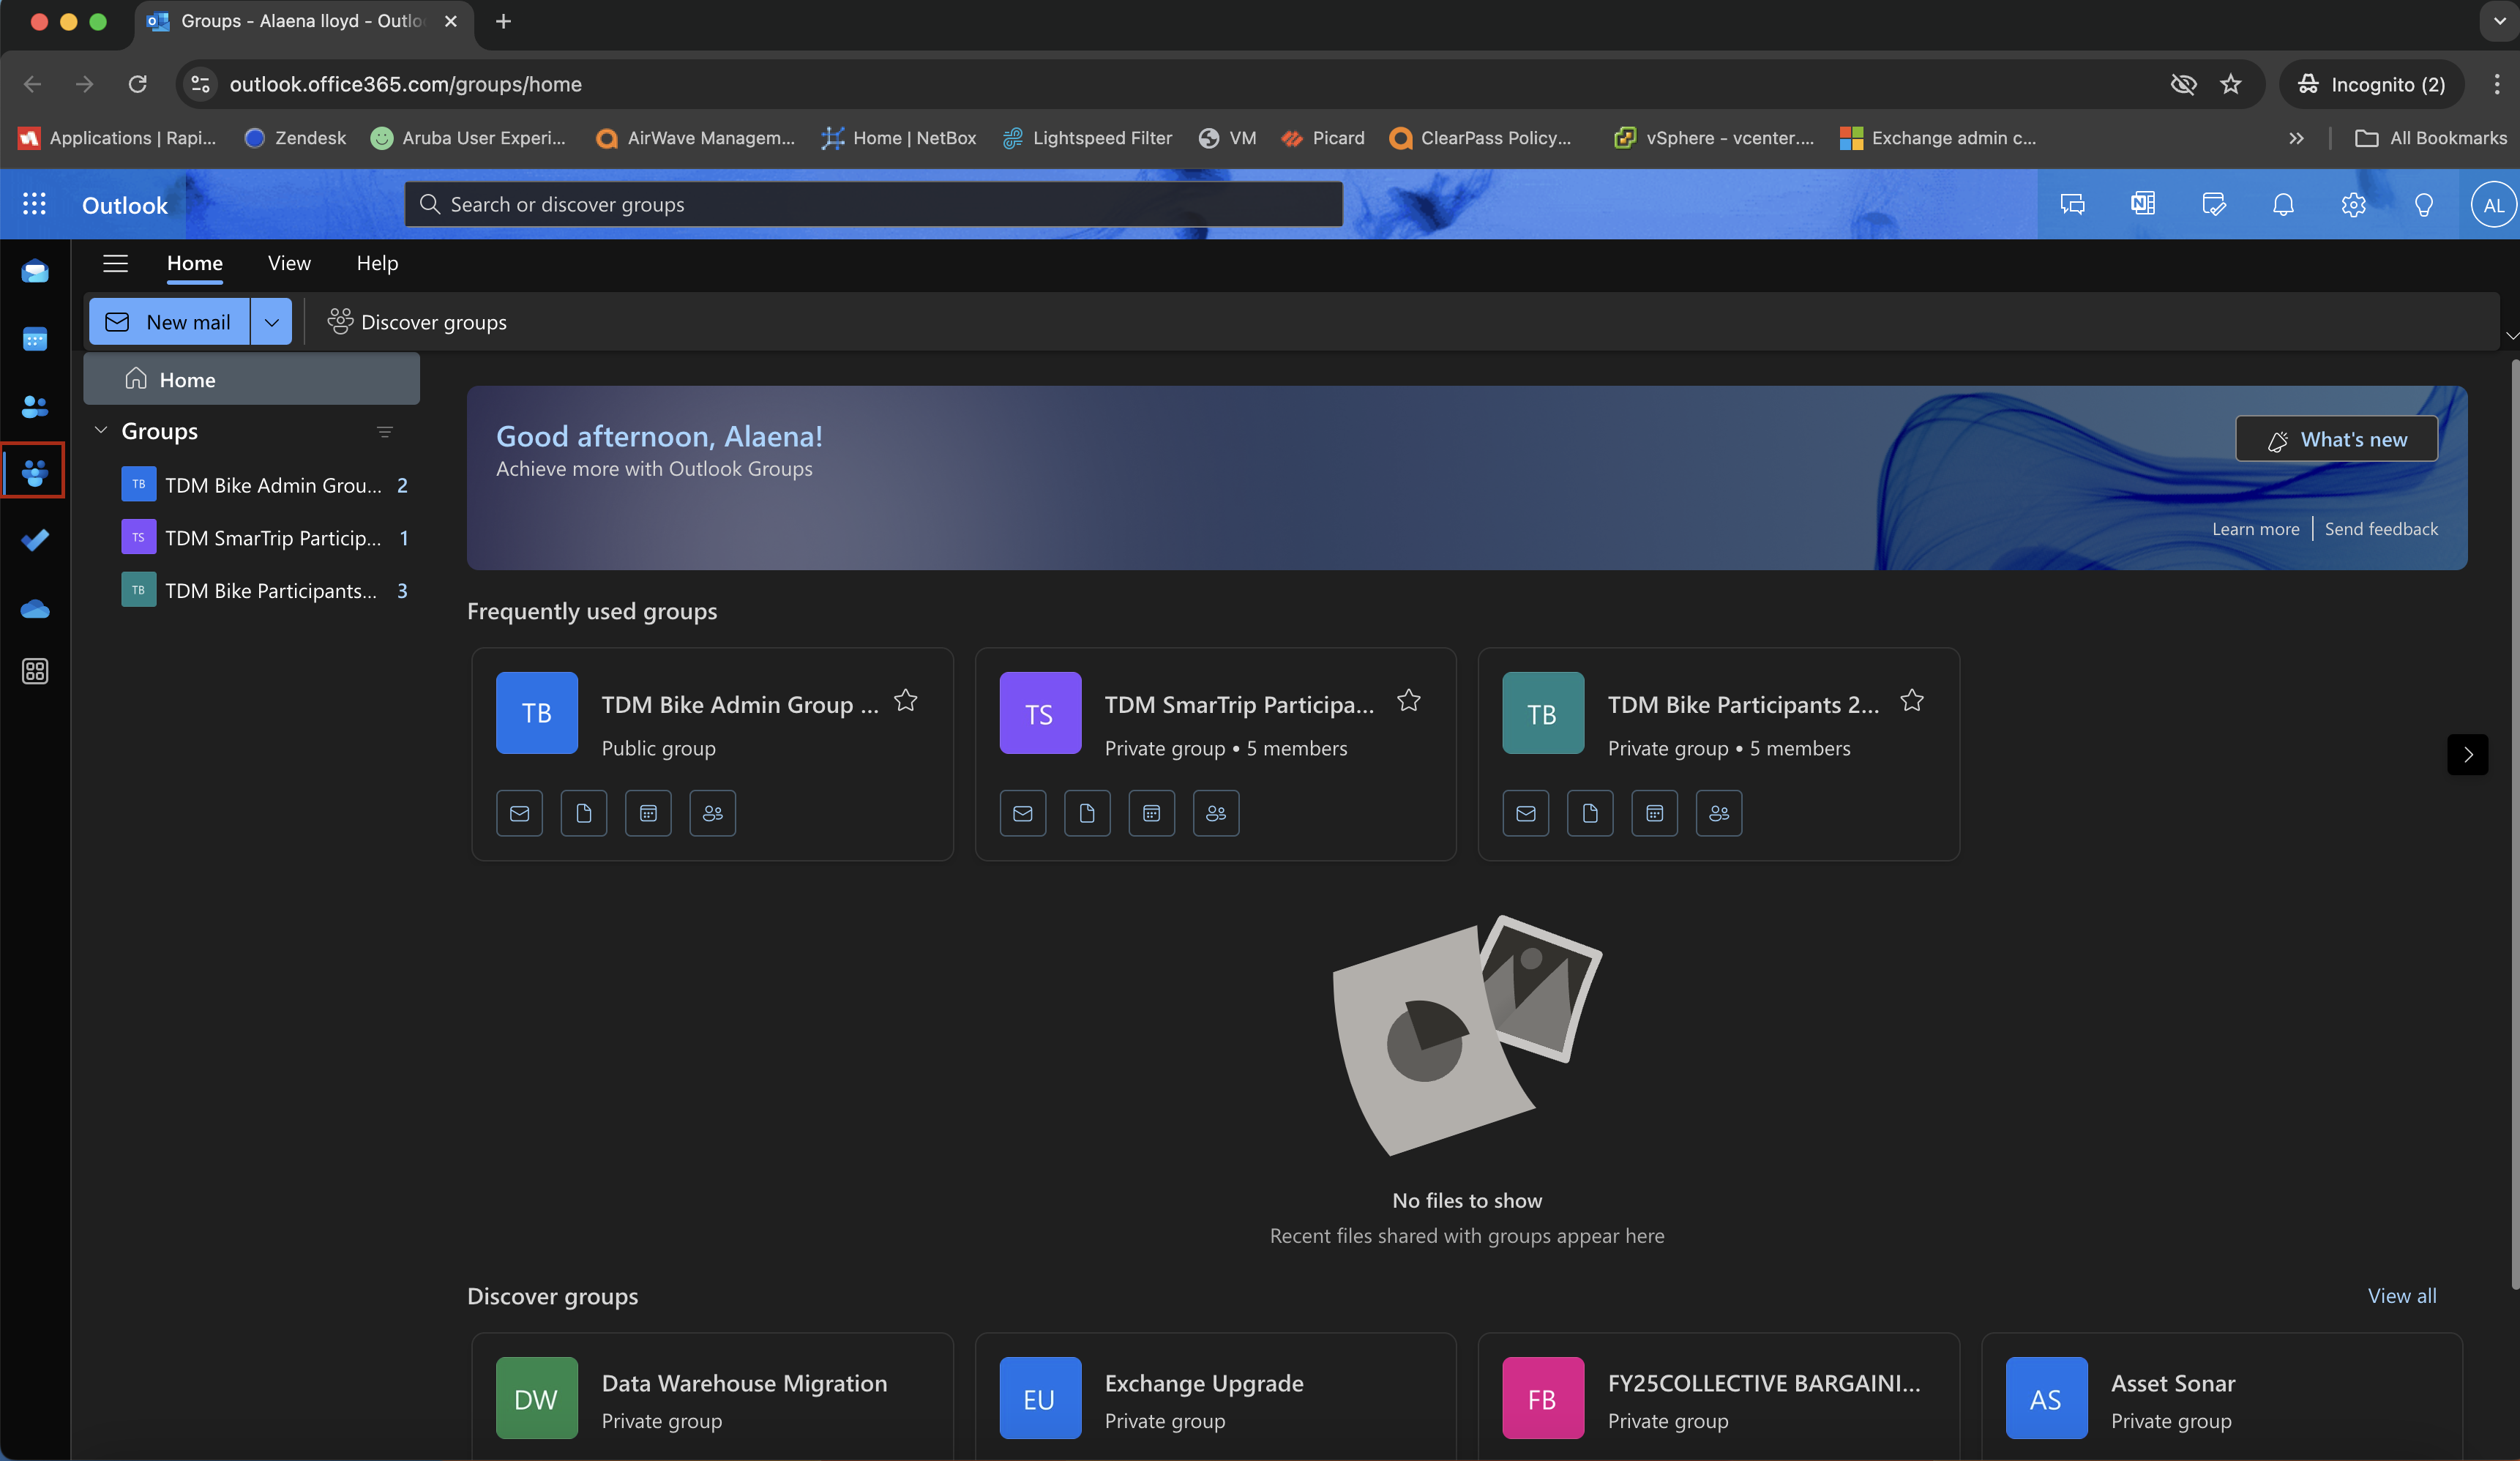Image resolution: width=2520 pixels, height=1461 pixels.
Task: Open the Chrome three-dot menu
Action: (x=2497, y=84)
